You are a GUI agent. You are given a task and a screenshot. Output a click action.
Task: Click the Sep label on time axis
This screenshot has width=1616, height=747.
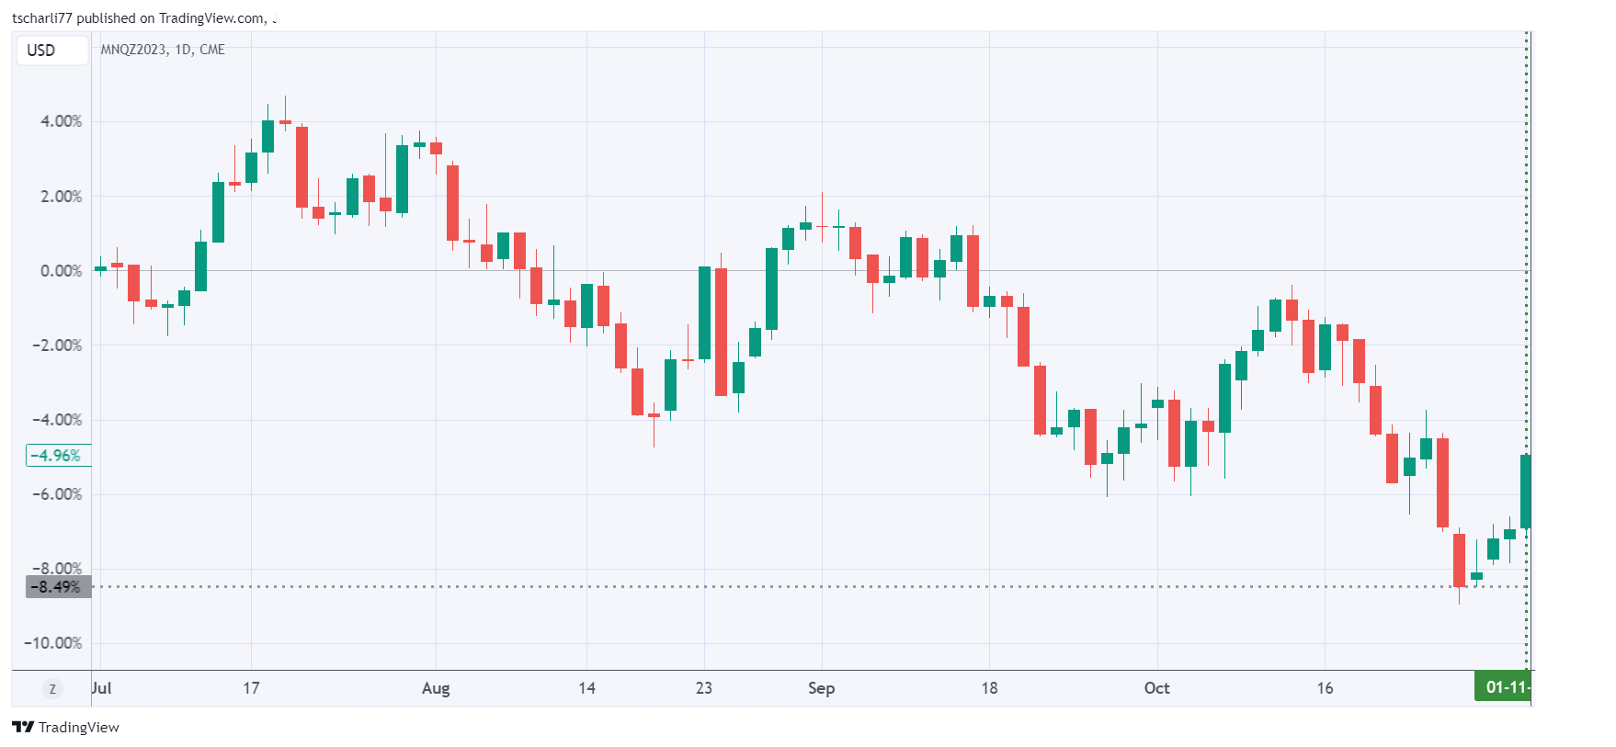tap(821, 688)
